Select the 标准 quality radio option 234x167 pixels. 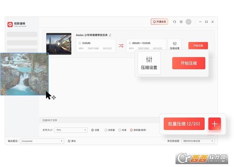(120, 130)
